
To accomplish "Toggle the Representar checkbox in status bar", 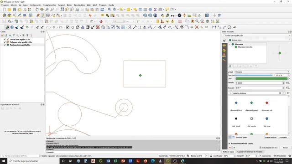I will (x=260, y=156).
